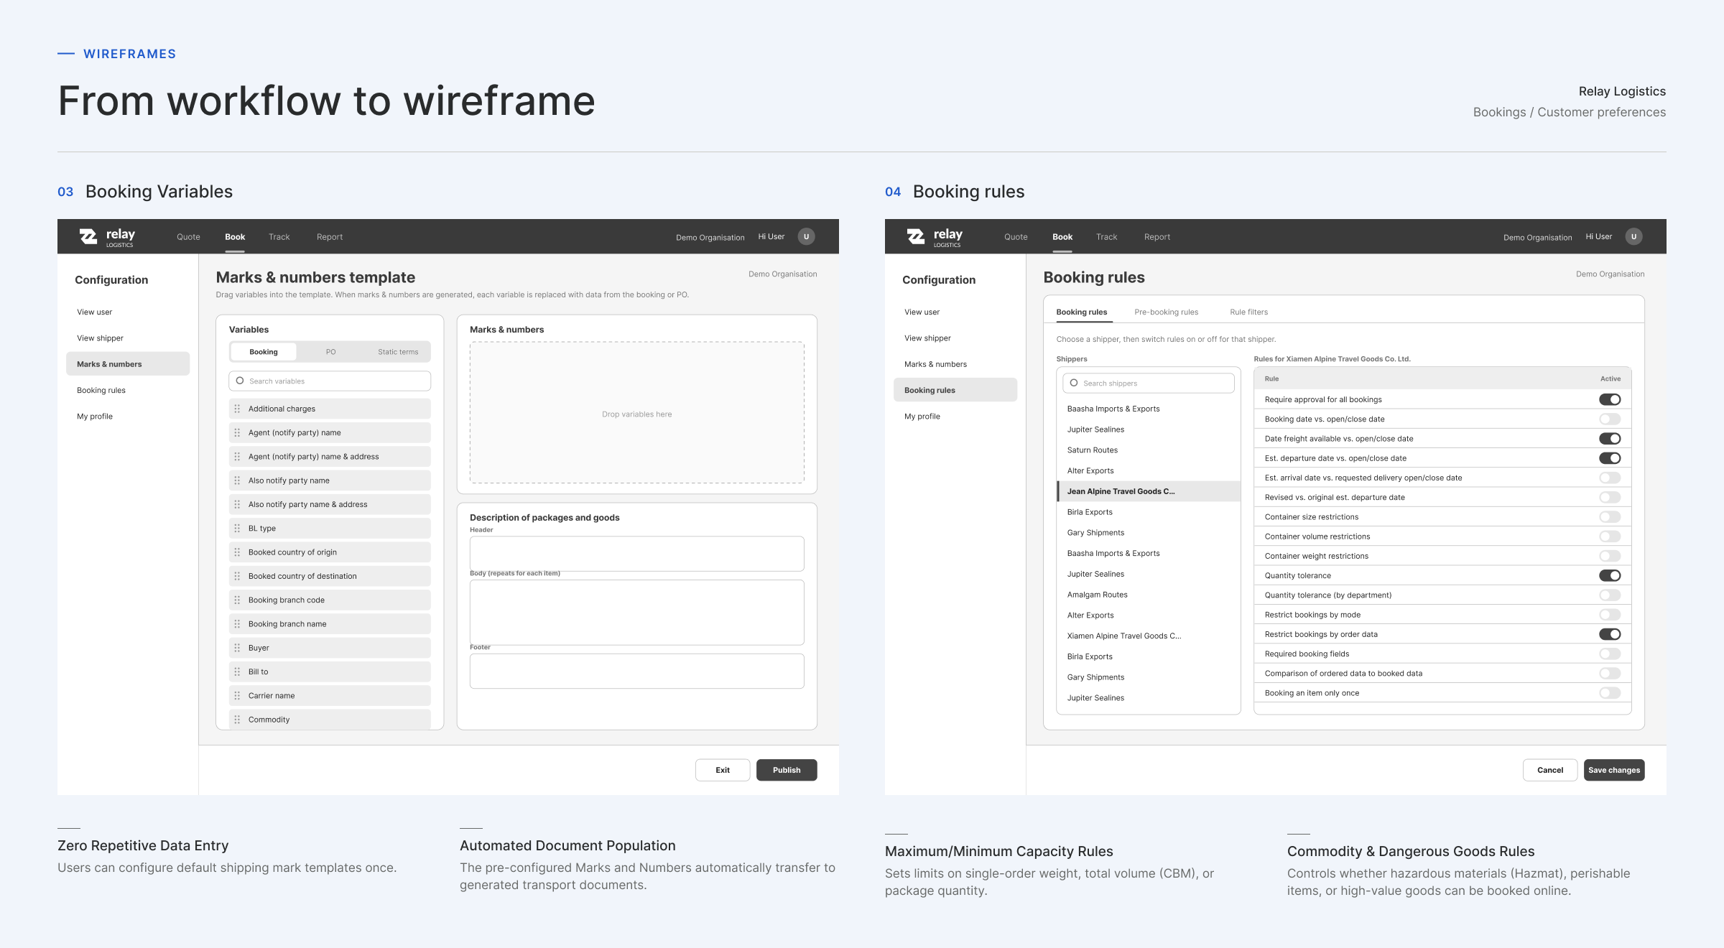Grab the drag handle of Additional charges

tap(237, 409)
